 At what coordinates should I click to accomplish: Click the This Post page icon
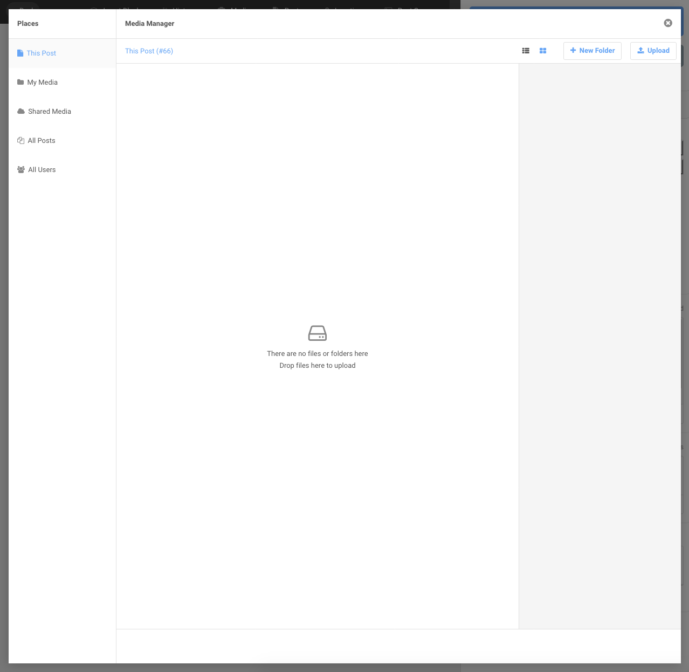click(x=20, y=53)
